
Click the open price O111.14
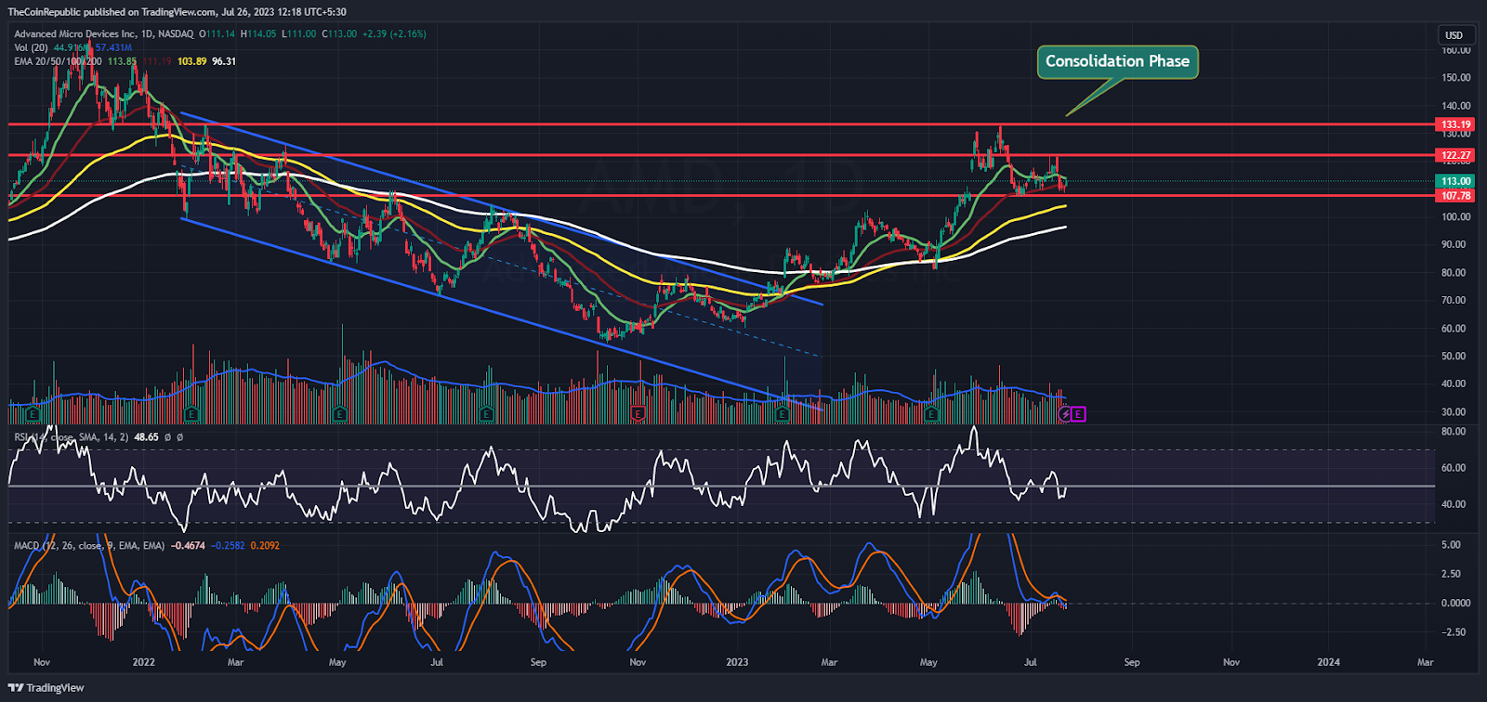(x=217, y=33)
